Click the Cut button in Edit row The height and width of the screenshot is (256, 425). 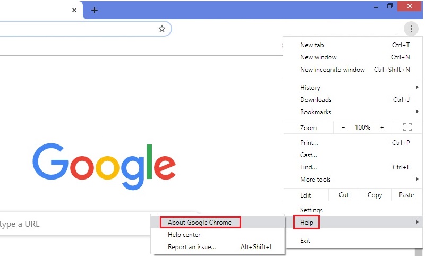(x=344, y=195)
